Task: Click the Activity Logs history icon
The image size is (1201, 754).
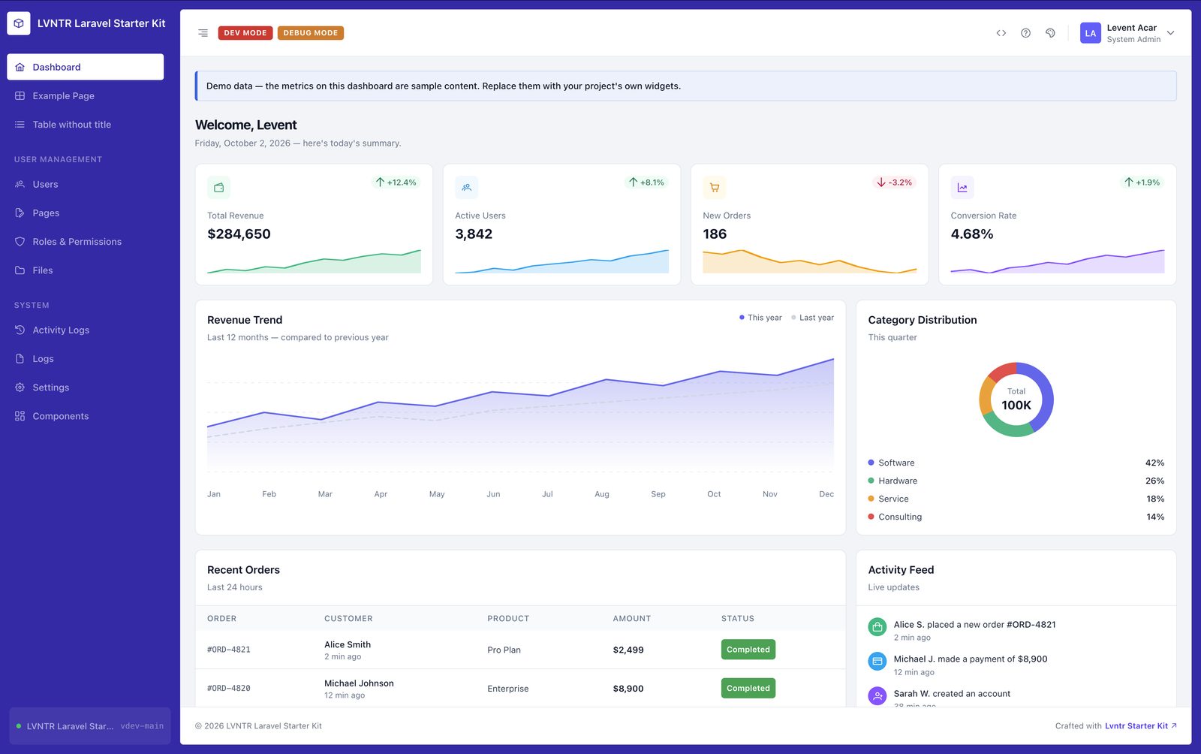Action: click(x=20, y=330)
